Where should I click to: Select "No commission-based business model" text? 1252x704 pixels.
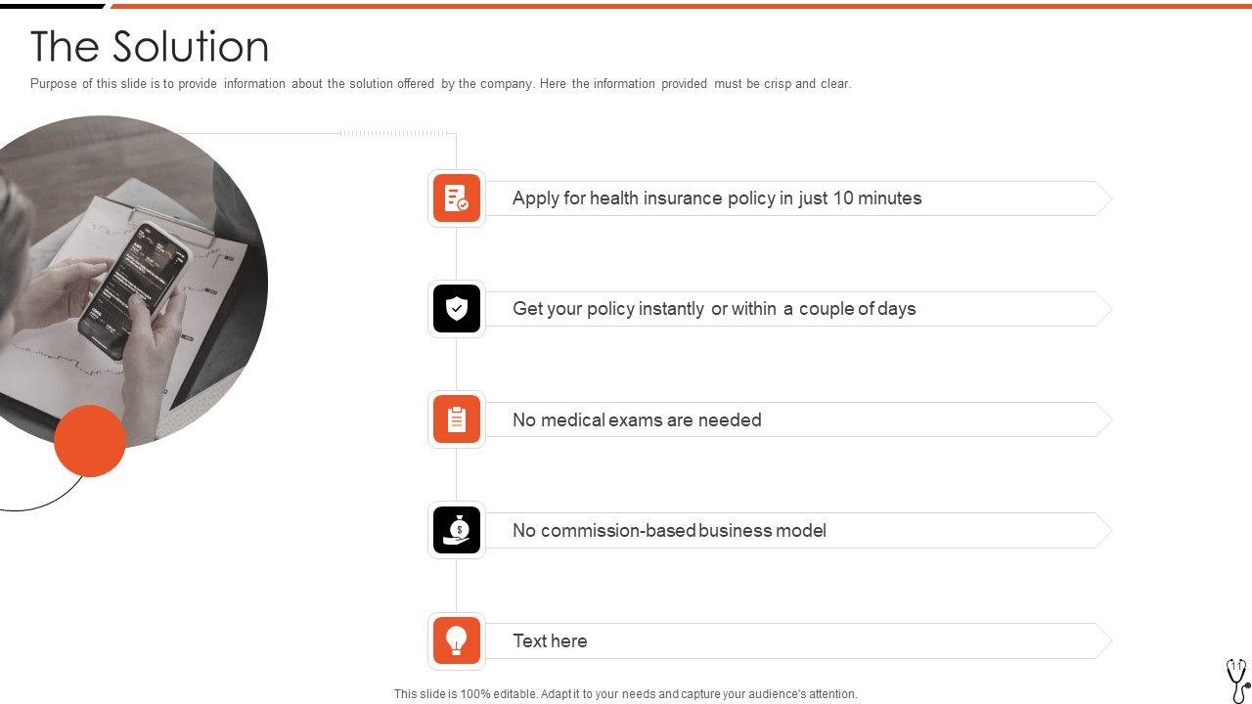coord(669,531)
